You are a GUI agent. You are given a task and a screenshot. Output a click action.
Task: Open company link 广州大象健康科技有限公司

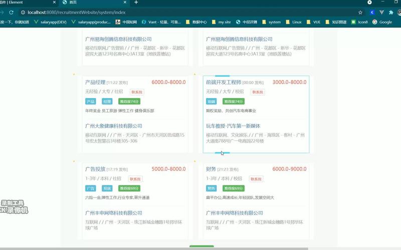point(114,126)
